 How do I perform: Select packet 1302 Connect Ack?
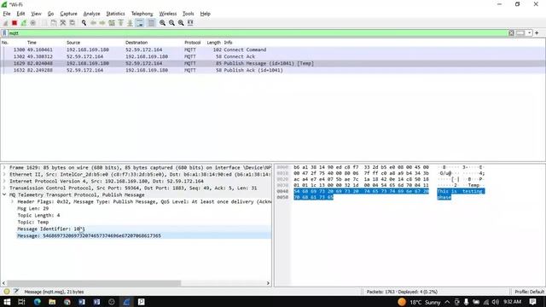coord(273,56)
